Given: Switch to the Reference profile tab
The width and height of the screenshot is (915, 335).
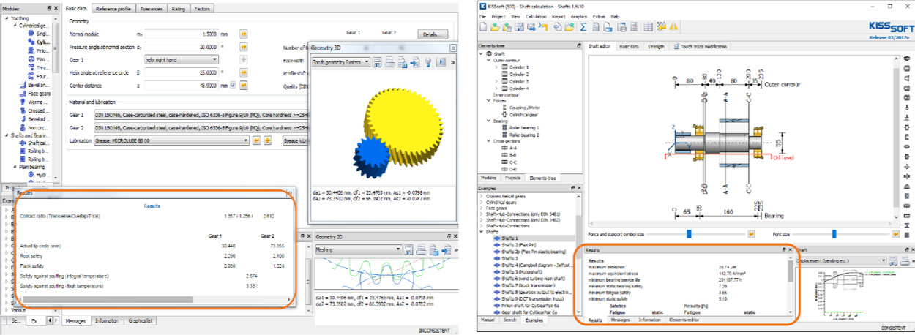Looking at the screenshot, I should (x=112, y=9).
